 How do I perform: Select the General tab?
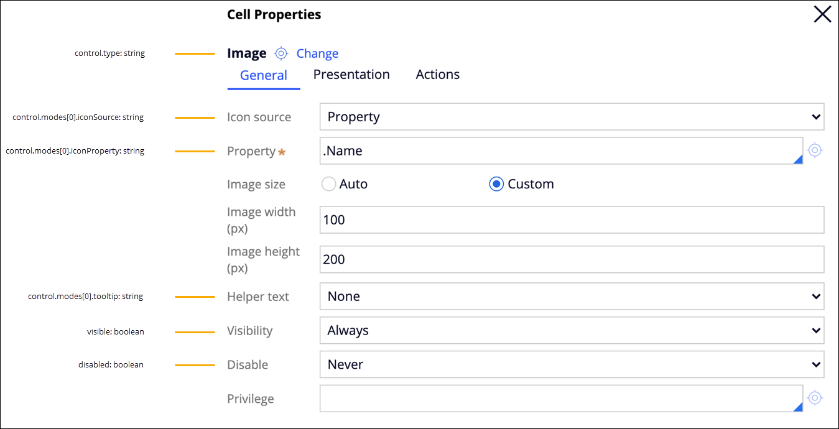pos(264,75)
